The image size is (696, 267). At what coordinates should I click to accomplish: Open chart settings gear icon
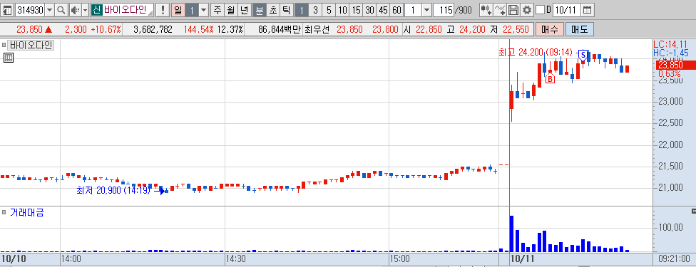point(526,10)
